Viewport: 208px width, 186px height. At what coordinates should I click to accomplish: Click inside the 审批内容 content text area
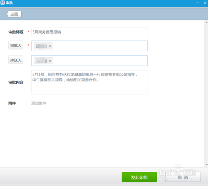point(89,82)
